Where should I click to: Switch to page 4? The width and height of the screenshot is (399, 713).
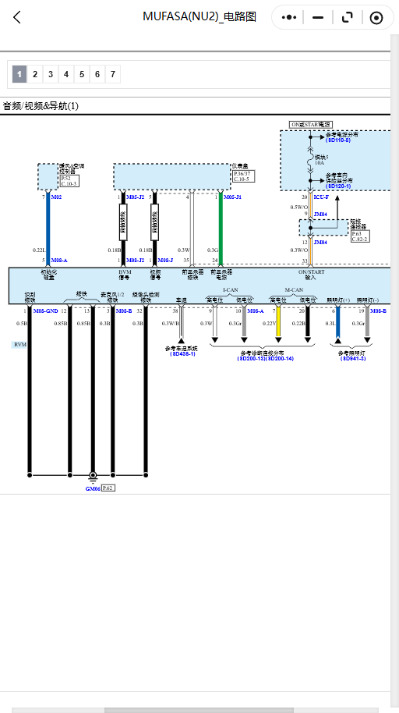click(66, 74)
